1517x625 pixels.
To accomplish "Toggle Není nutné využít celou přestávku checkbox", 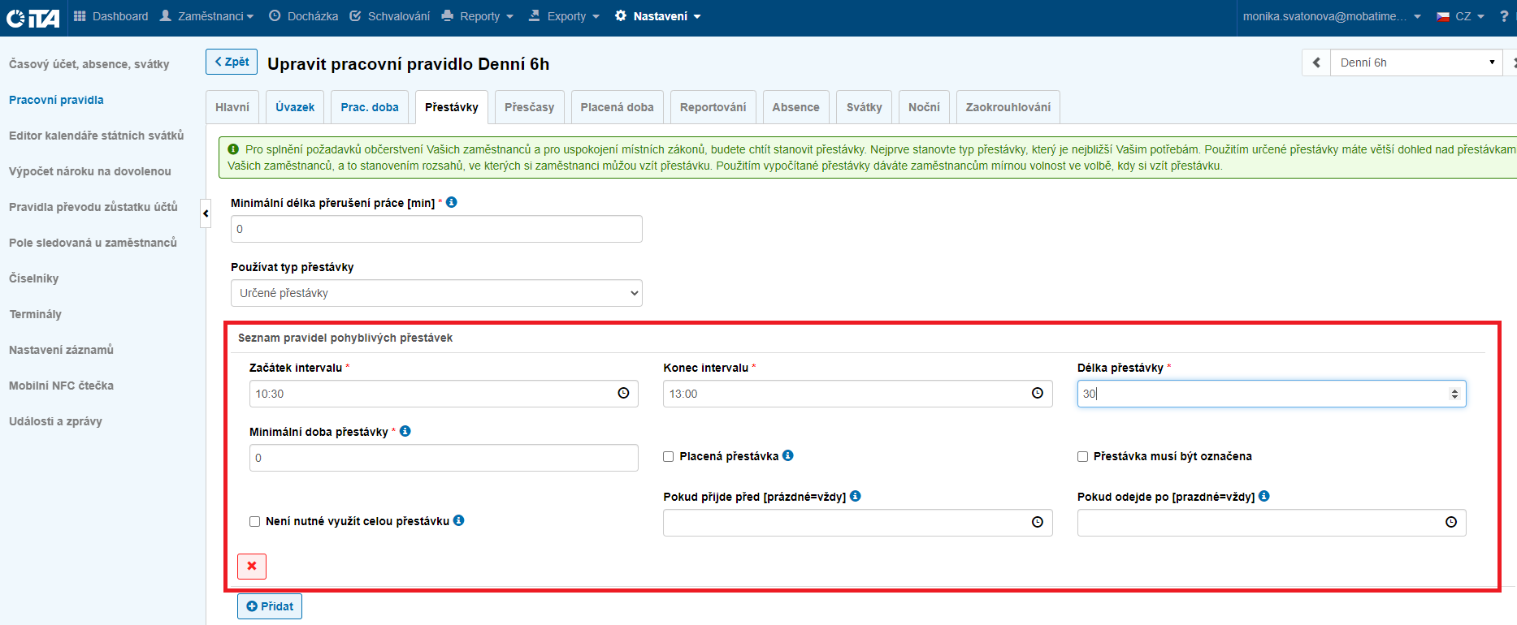I will (255, 522).
